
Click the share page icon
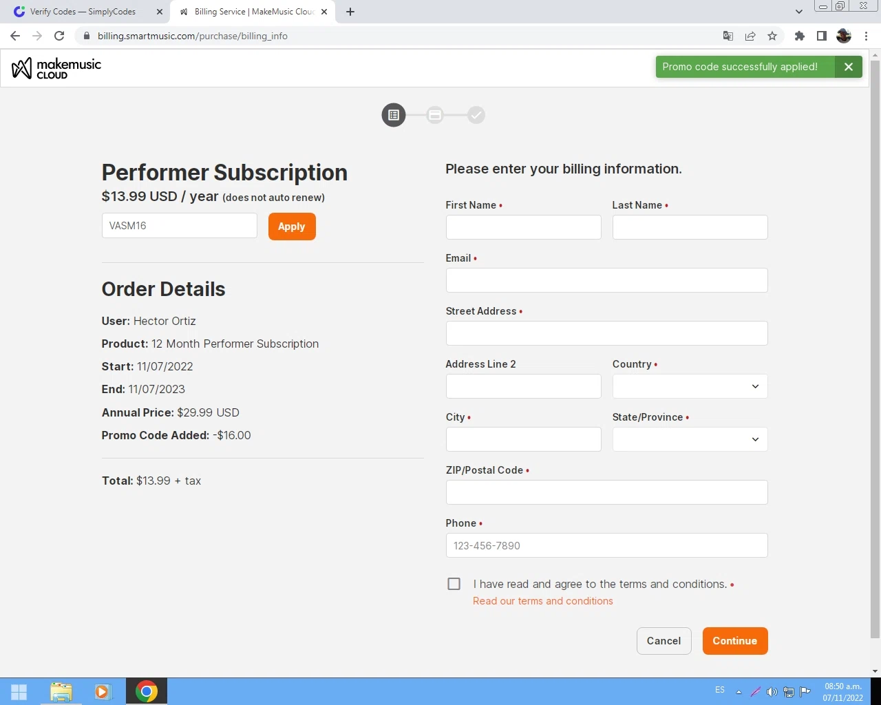[x=750, y=36]
